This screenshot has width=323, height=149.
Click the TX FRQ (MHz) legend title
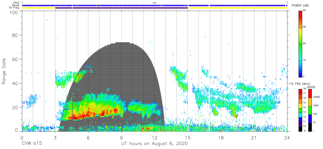(x=300, y=84)
